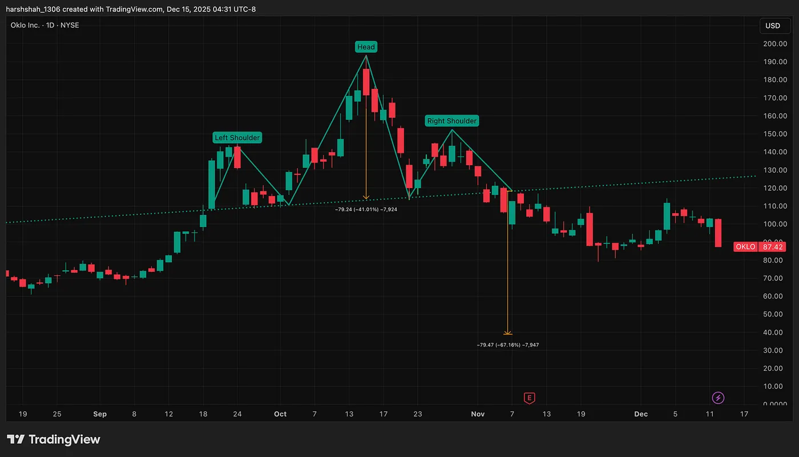Click the −79.24 (−41.01%) measurement text
The image size is (799, 457).
click(366, 210)
